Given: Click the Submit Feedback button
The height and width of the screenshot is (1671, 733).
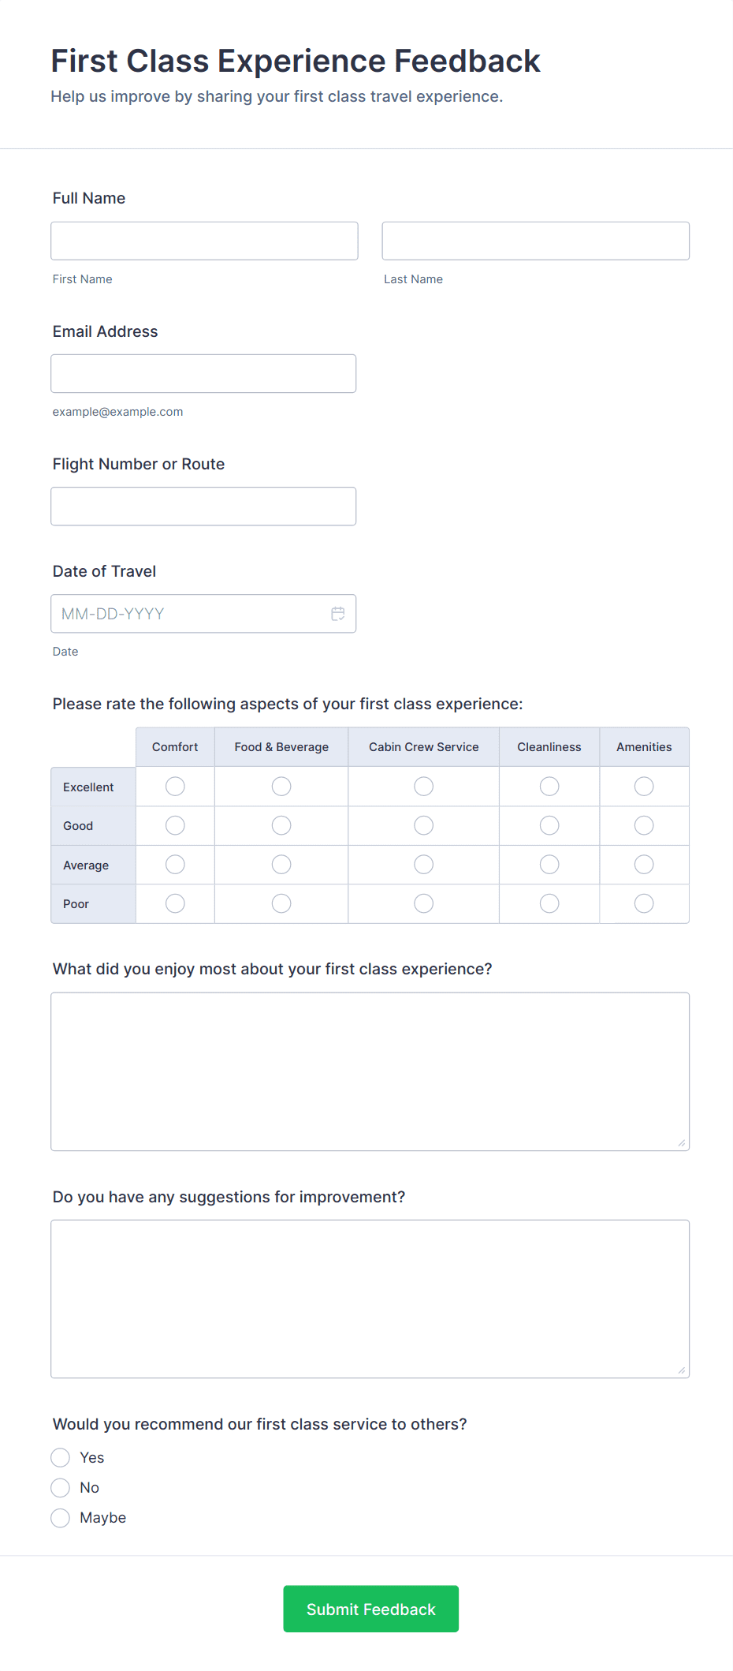Looking at the screenshot, I should click(370, 1609).
